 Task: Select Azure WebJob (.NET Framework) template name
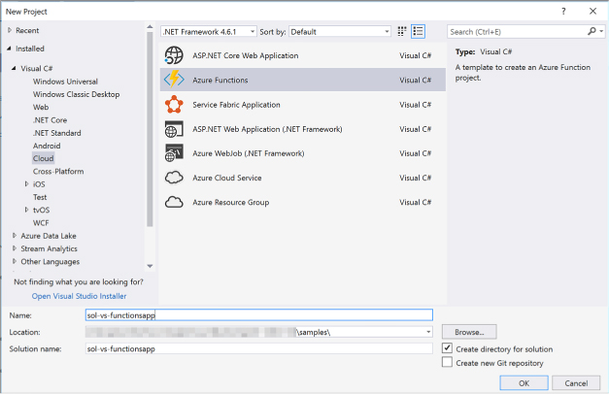pos(249,153)
